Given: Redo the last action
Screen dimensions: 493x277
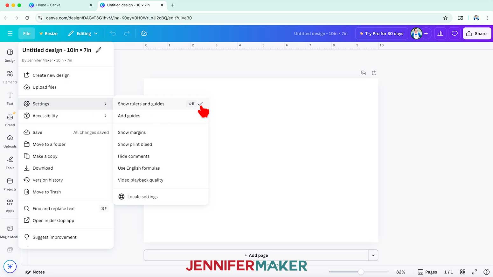Looking at the screenshot, I should 127,33.
